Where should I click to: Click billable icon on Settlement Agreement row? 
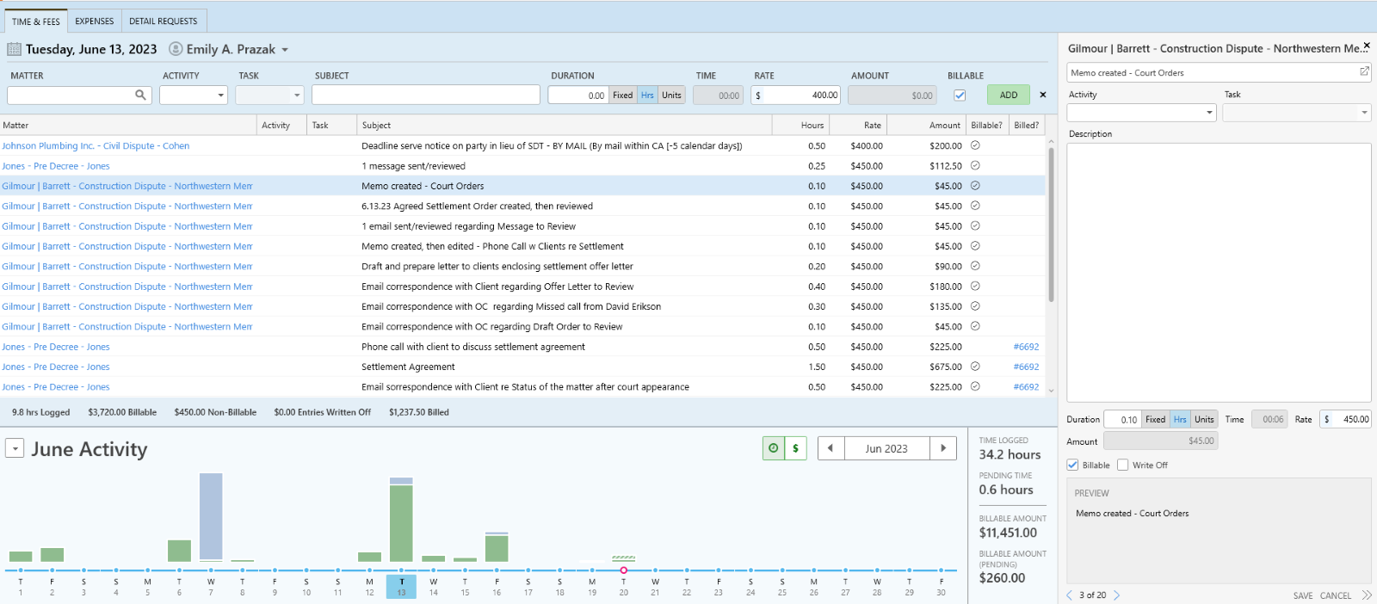(975, 367)
